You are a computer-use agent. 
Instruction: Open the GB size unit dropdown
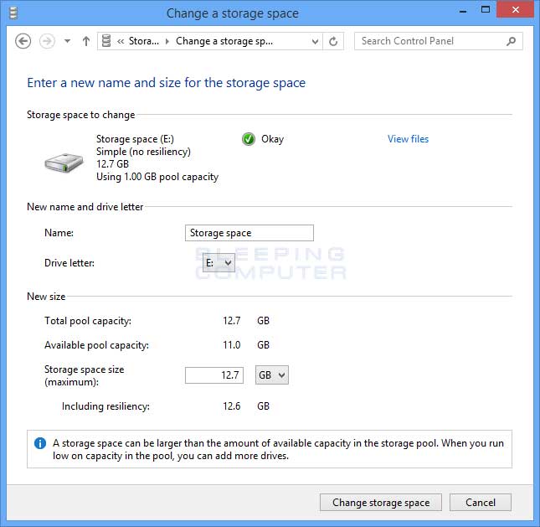(272, 375)
